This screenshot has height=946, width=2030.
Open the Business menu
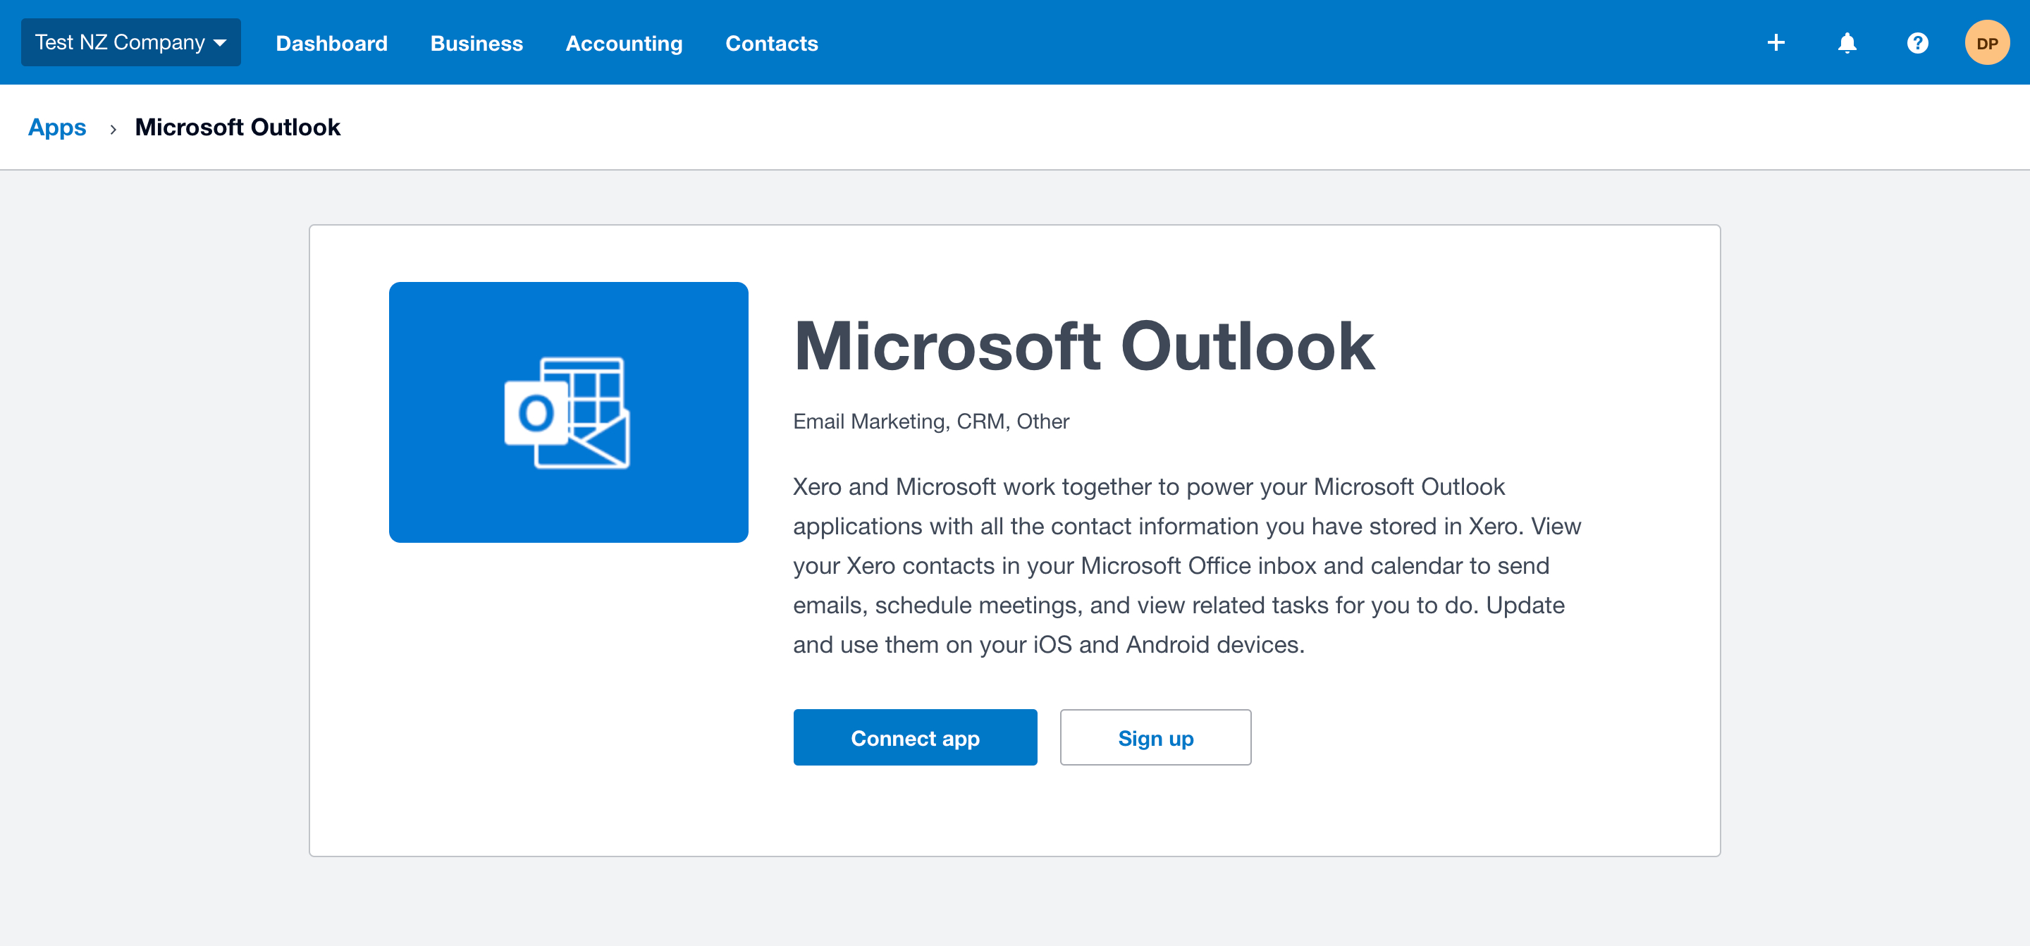click(476, 44)
